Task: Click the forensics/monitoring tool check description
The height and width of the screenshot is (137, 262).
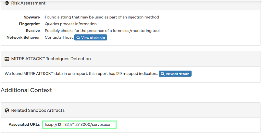Action: (102, 31)
